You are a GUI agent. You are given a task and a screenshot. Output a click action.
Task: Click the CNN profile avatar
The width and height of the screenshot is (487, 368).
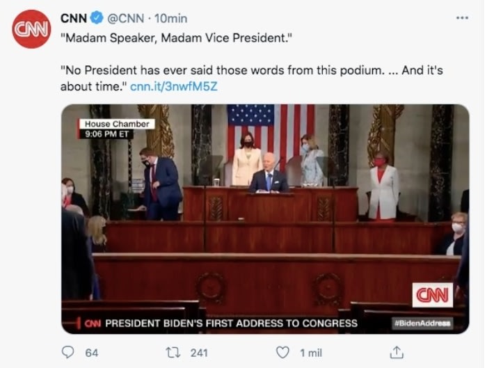pos(31,29)
